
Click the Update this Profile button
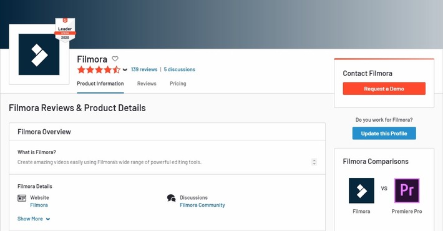click(384, 133)
